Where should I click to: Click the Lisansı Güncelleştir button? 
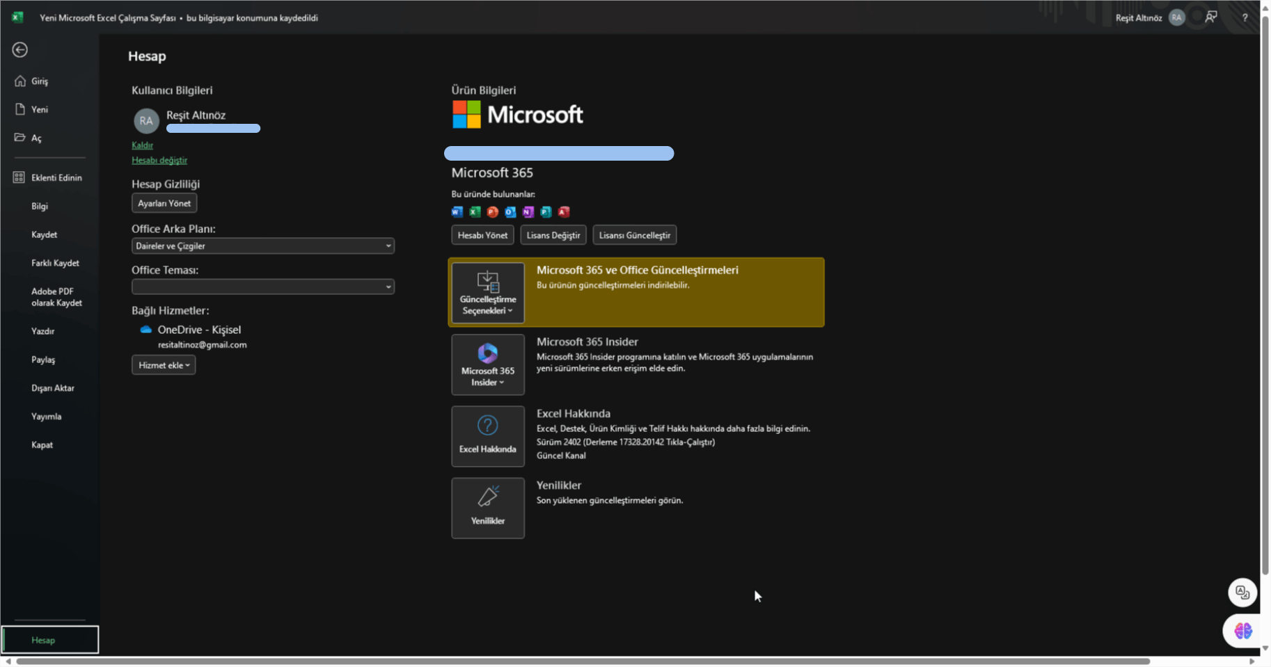pyautogui.click(x=635, y=235)
